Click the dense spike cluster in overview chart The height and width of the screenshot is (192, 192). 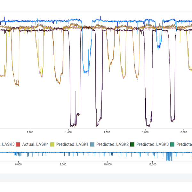tap(169, 156)
